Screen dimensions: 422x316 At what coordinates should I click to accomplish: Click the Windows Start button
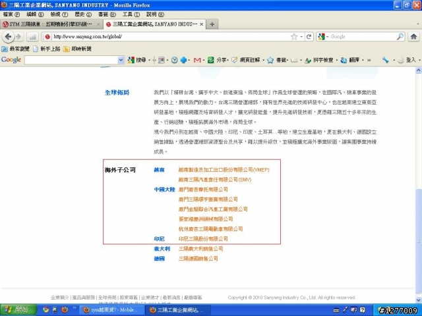[18, 310]
